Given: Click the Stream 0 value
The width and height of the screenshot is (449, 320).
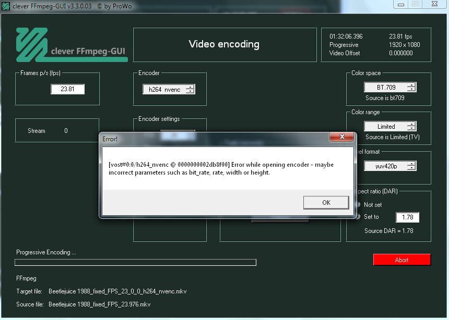Looking at the screenshot, I should [66, 131].
